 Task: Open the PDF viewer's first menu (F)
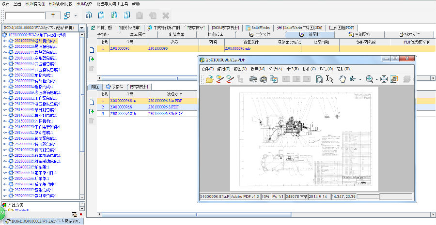(x=207, y=69)
